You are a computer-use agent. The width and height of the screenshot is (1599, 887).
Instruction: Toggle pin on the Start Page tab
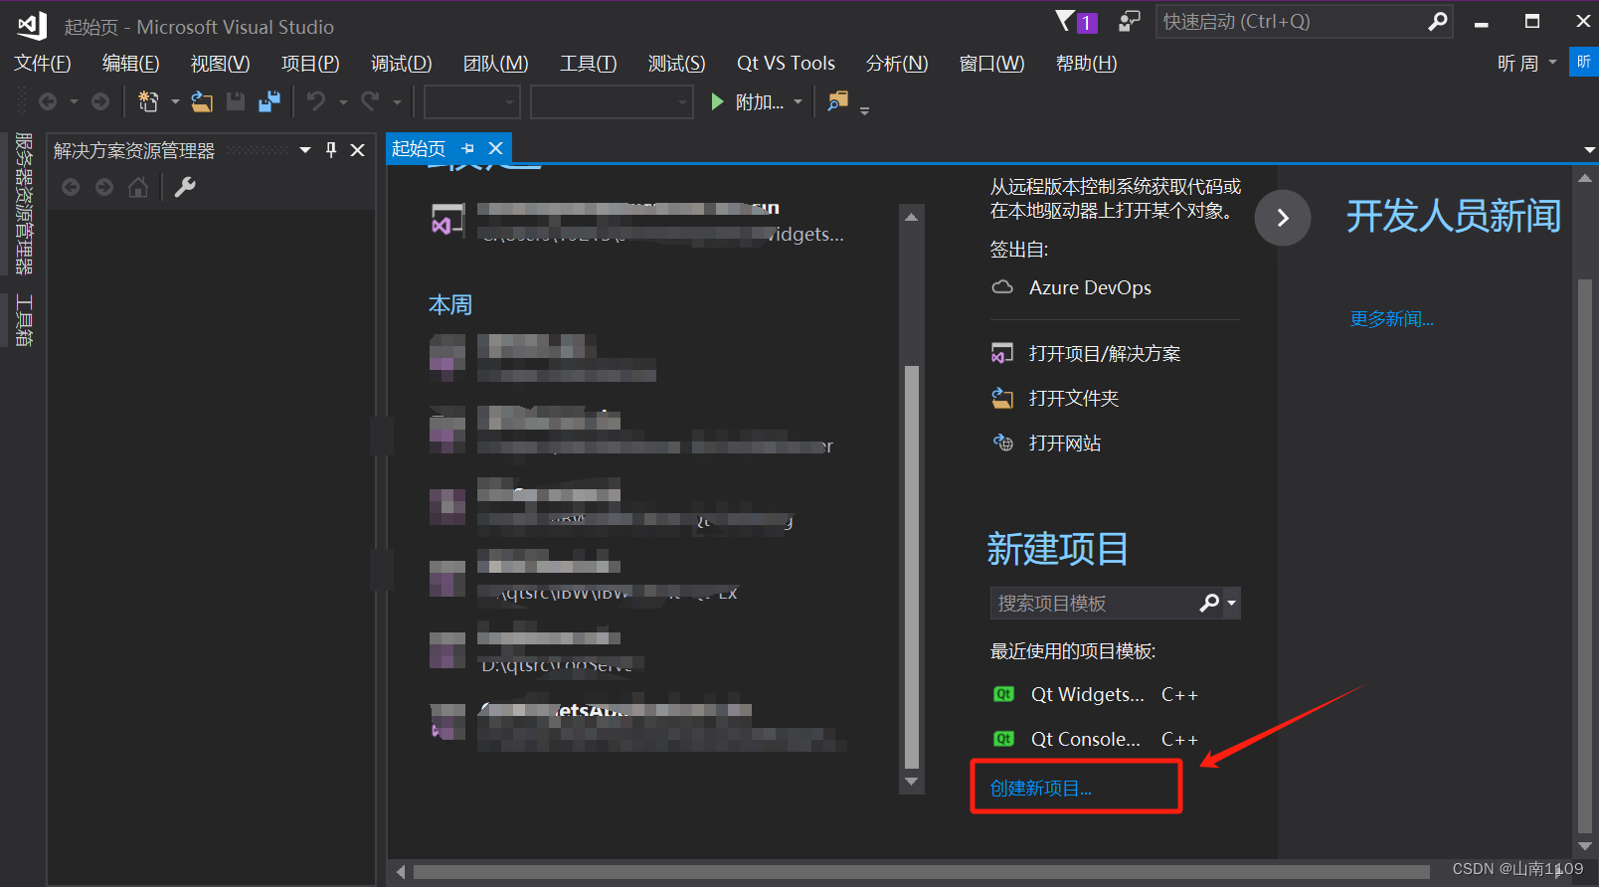point(468,148)
